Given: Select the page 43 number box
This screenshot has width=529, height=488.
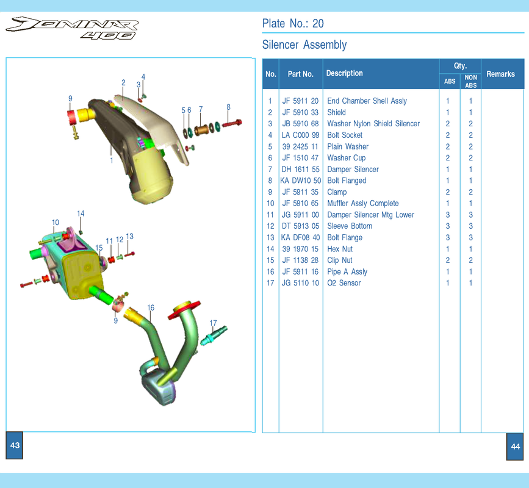Looking at the screenshot, I should [15, 445].
